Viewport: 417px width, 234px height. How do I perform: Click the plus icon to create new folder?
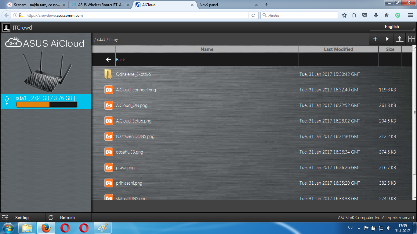[x=375, y=39]
